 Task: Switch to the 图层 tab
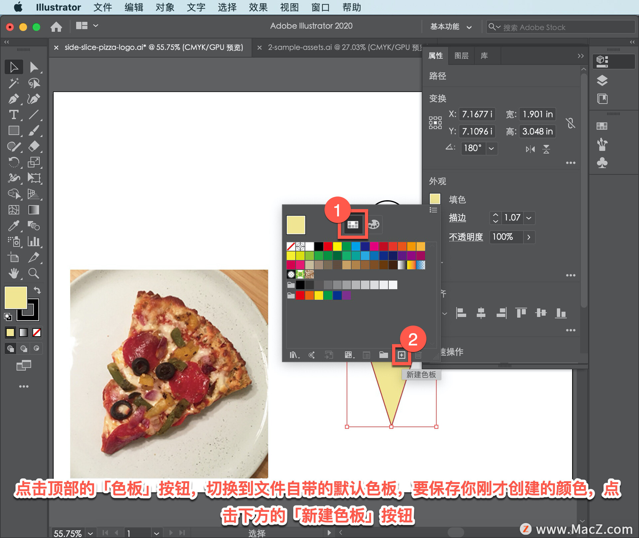click(461, 56)
